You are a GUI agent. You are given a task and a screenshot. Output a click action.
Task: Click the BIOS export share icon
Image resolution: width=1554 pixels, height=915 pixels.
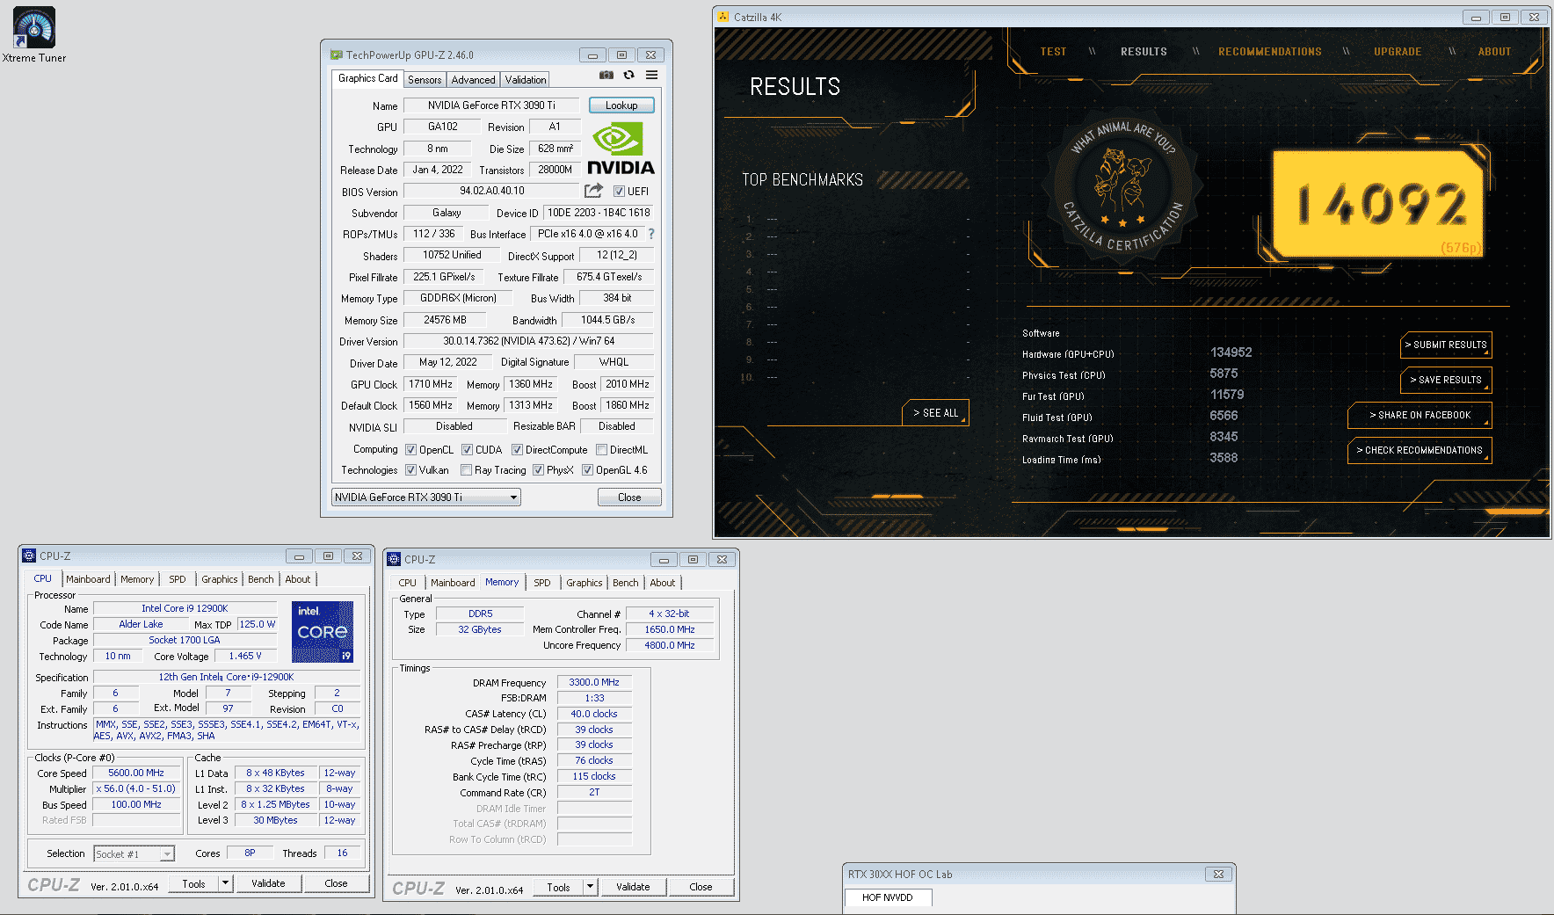593,191
